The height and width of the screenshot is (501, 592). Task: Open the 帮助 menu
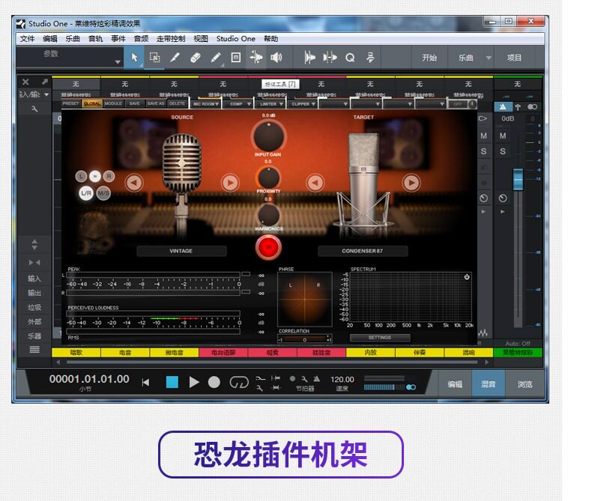tap(271, 38)
